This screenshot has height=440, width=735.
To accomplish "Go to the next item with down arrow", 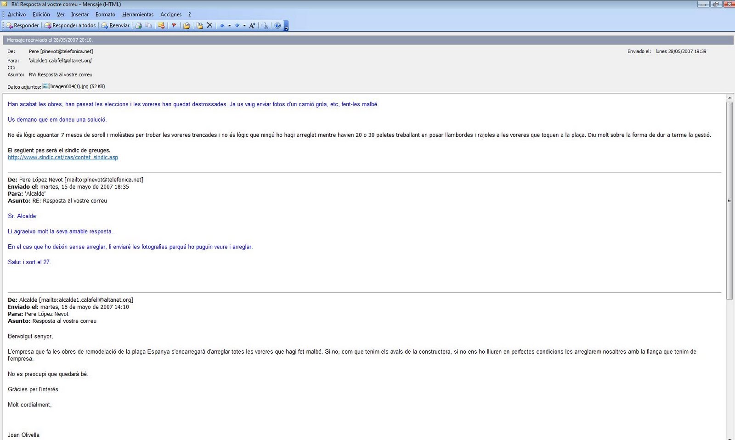I will click(x=237, y=26).
